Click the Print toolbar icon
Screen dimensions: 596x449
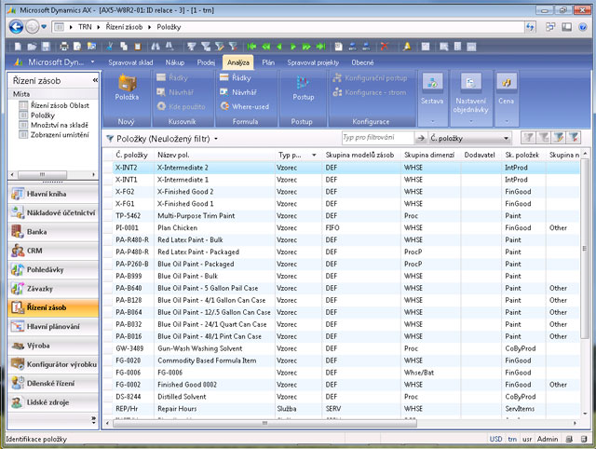(63, 47)
